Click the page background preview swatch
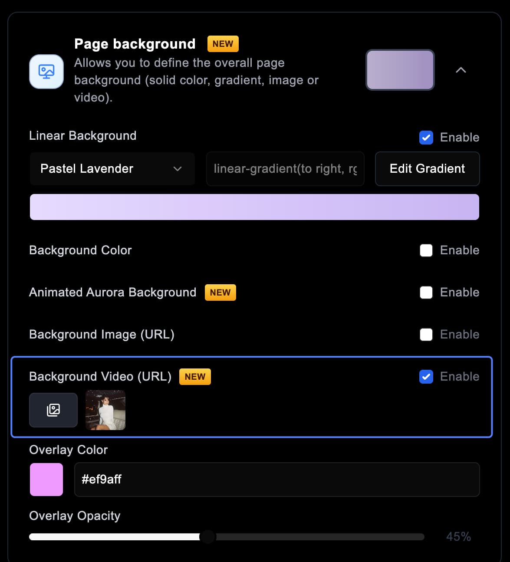 click(399, 70)
